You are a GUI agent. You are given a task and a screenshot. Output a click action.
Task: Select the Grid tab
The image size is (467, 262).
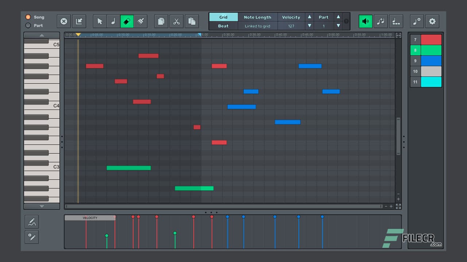click(x=223, y=17)
